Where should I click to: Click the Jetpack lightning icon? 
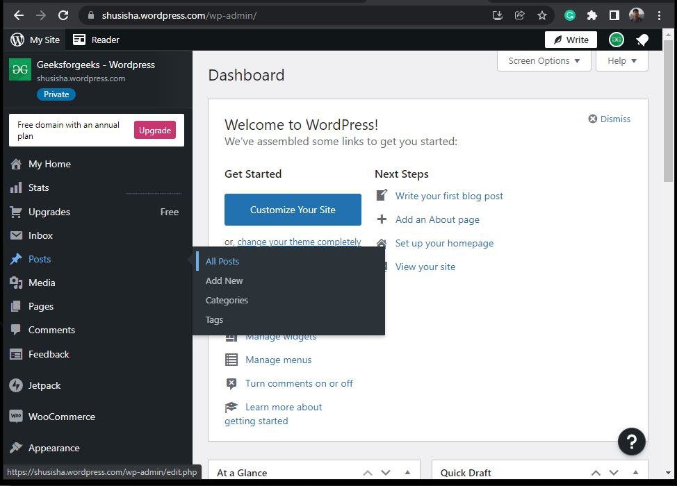16,385
